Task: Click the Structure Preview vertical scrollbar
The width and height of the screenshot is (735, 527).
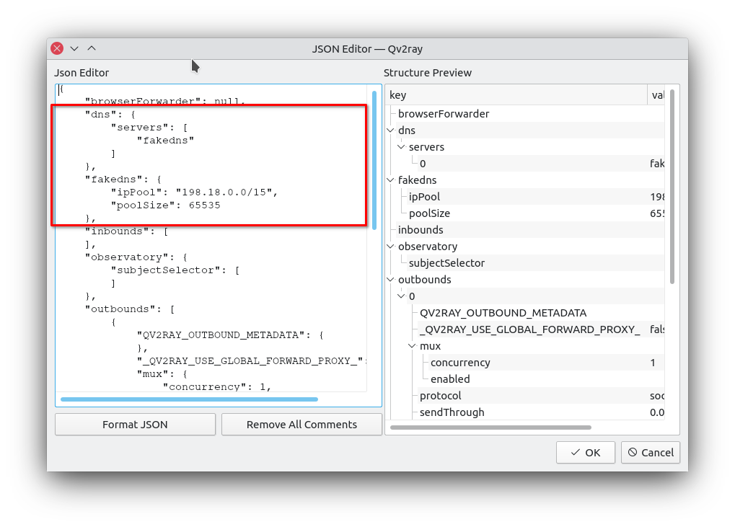Action: point(672,186)
